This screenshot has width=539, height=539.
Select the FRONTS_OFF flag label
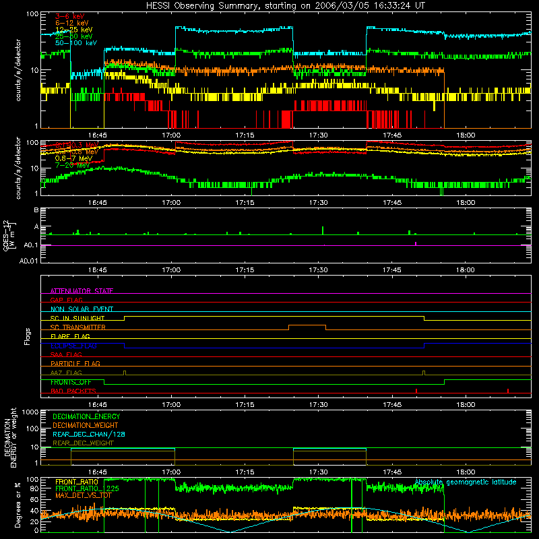click(71, 382)
